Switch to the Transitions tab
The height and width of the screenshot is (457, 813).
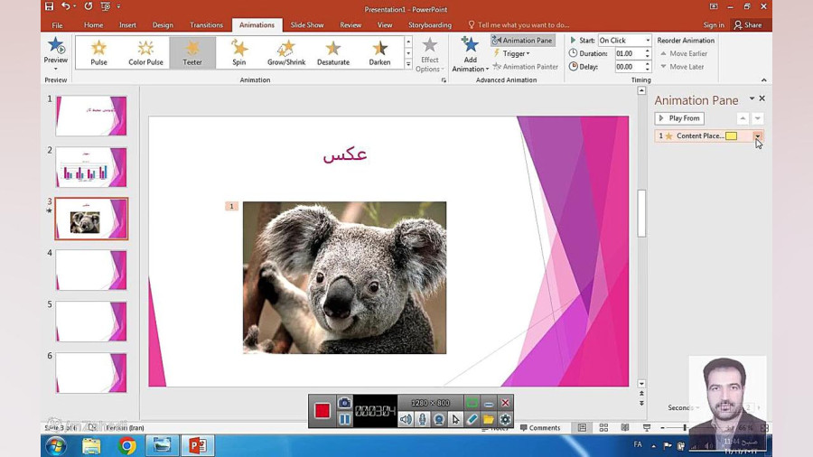[x=206, y=25]
